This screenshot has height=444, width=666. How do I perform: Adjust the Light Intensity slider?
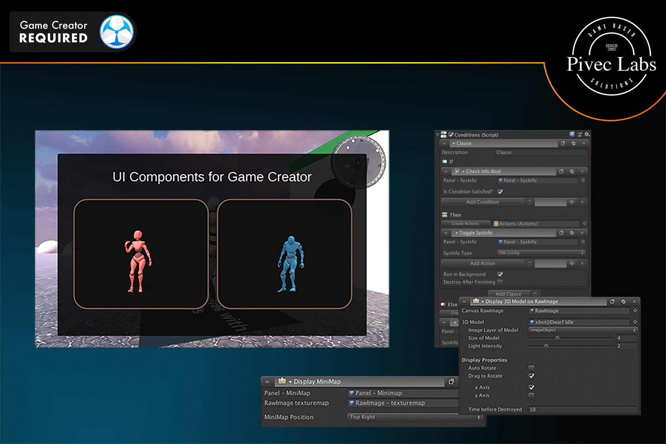tap(546, 346)
